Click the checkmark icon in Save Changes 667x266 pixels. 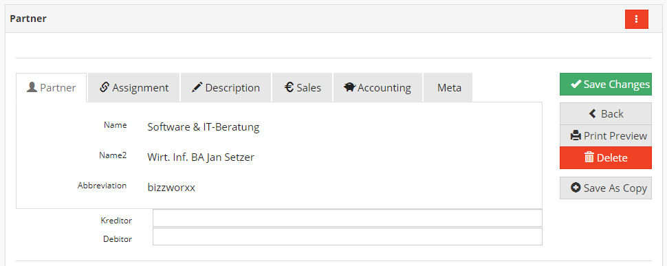pyautogui.click(x=576, y=84)
